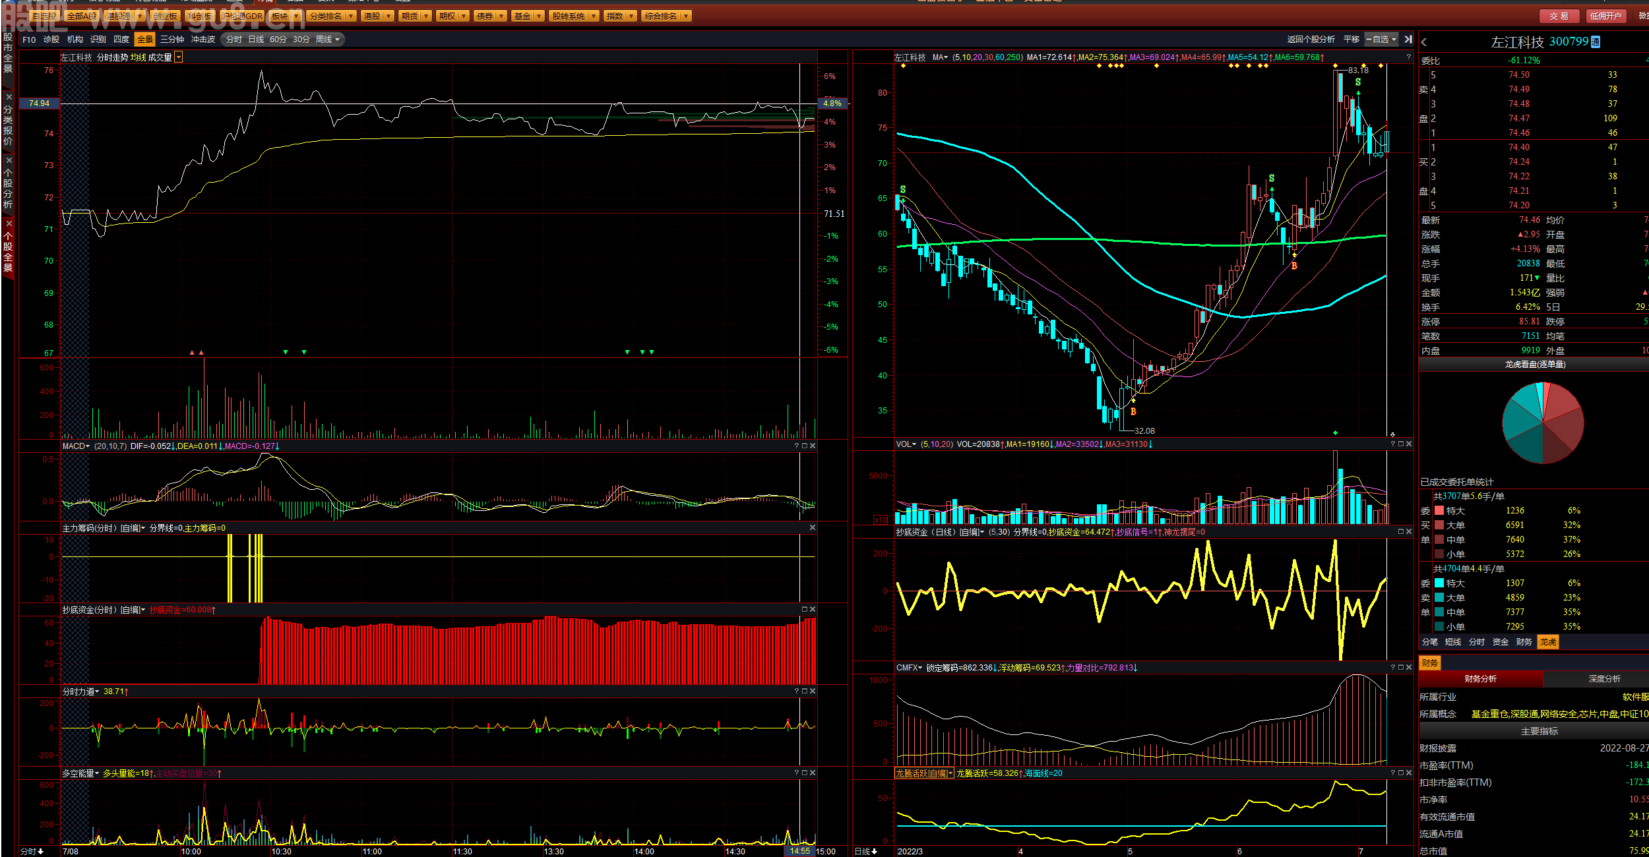Toggle the 日线 period selector at bottom
Image resolution: width=1649 pixels, height=857 pixels.
coord(866,852)
